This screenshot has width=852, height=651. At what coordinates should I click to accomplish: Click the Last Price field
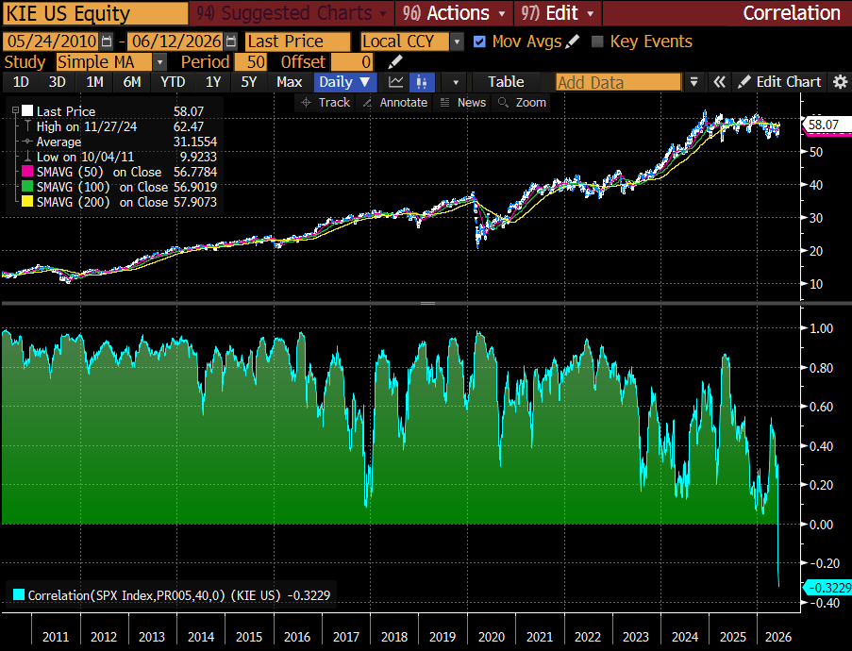point(298,42)
